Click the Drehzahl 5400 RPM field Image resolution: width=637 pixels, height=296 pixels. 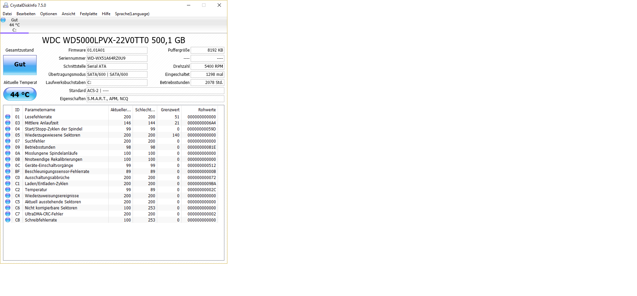[207, 66]
